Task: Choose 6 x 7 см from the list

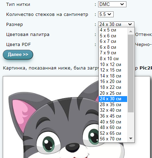Action: pos(113,41)
